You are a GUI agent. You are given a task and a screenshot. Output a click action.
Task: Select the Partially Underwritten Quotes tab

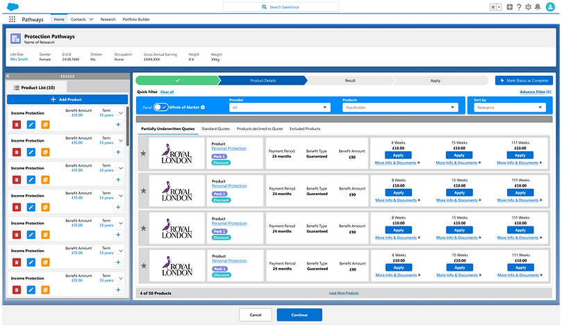pos(167,128)
